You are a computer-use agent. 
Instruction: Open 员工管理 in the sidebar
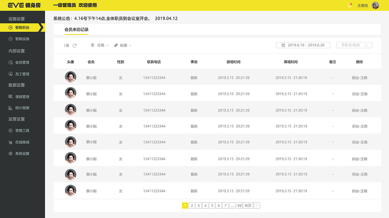(x=21, y=74)
